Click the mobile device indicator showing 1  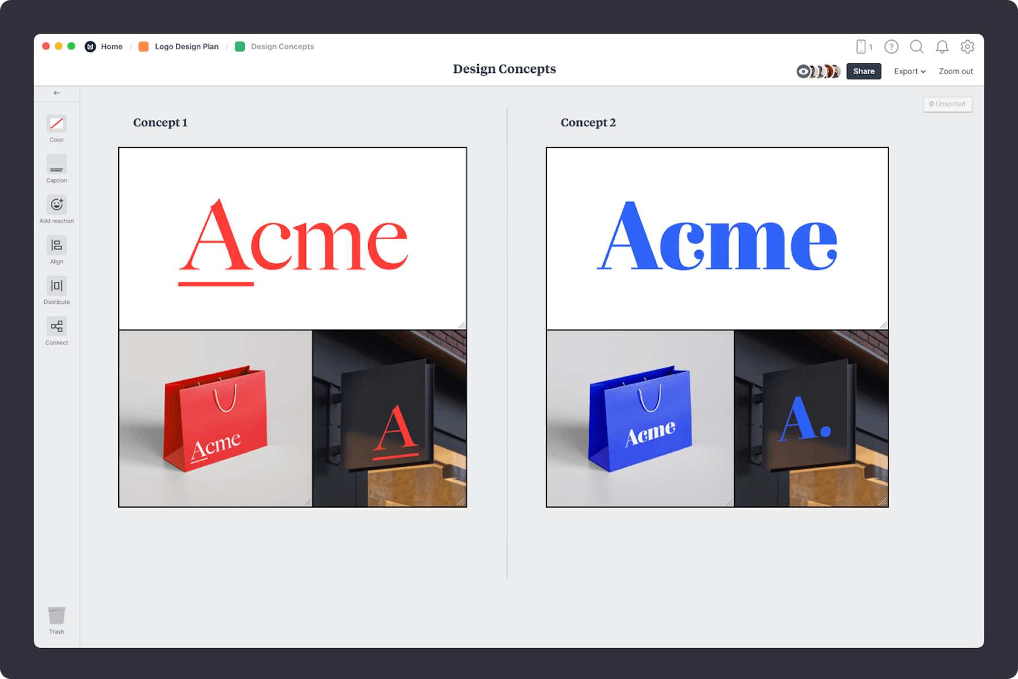864,47
